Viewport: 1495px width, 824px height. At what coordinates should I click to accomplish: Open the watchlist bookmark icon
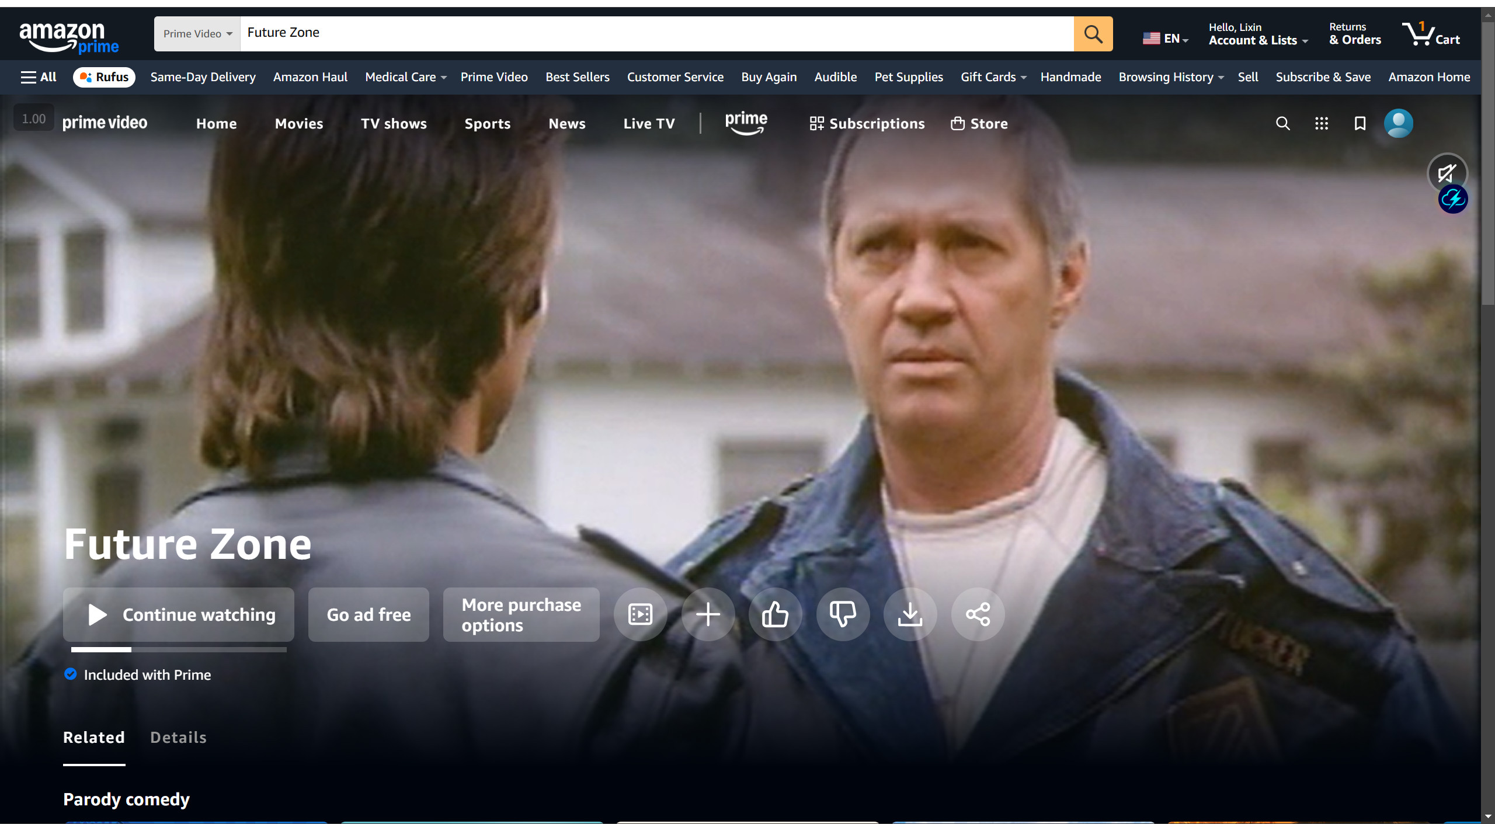coord(1360,123)
